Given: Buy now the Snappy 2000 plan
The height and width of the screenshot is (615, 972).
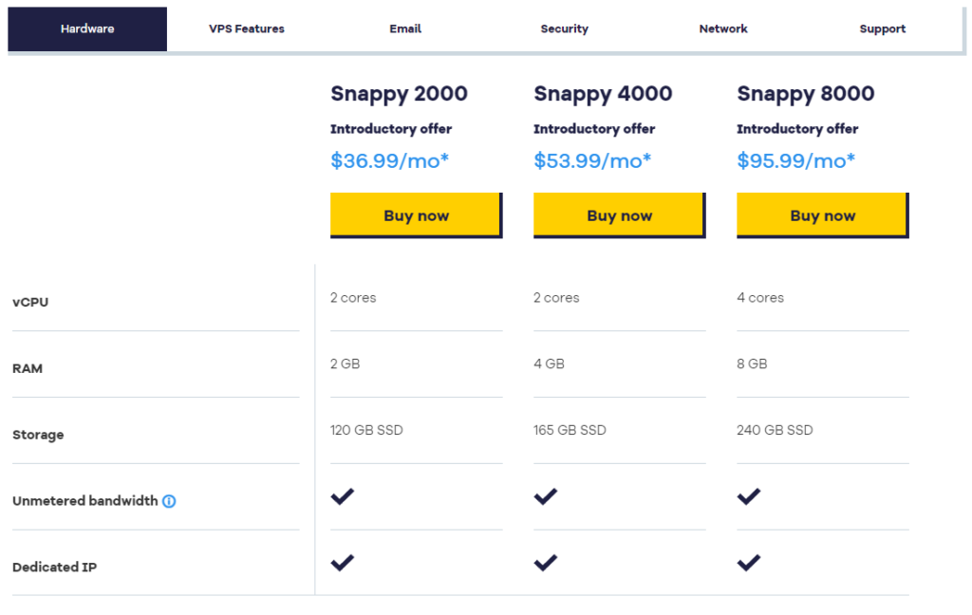Looking at the screenshot, I should [416, 215].
